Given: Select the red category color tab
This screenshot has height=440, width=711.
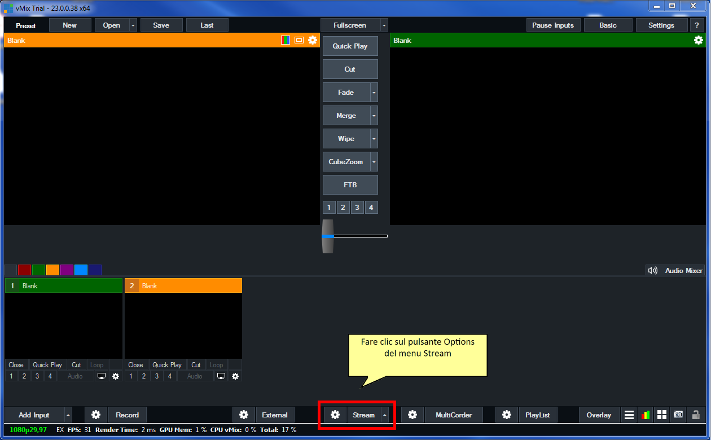Looking at the screenshot, I should (24, 270).
